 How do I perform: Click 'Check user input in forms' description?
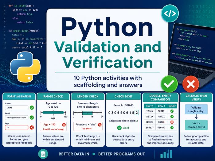pyautogui.click(x=19, y=139)
